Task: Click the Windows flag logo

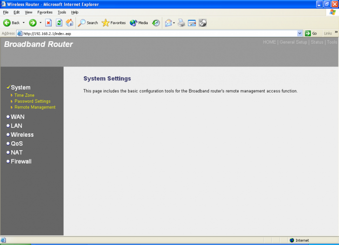Action: click(332, 12)
